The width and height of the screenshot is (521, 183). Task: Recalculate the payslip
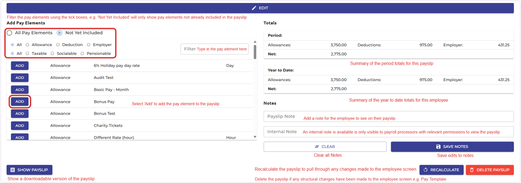pos(442,170)
